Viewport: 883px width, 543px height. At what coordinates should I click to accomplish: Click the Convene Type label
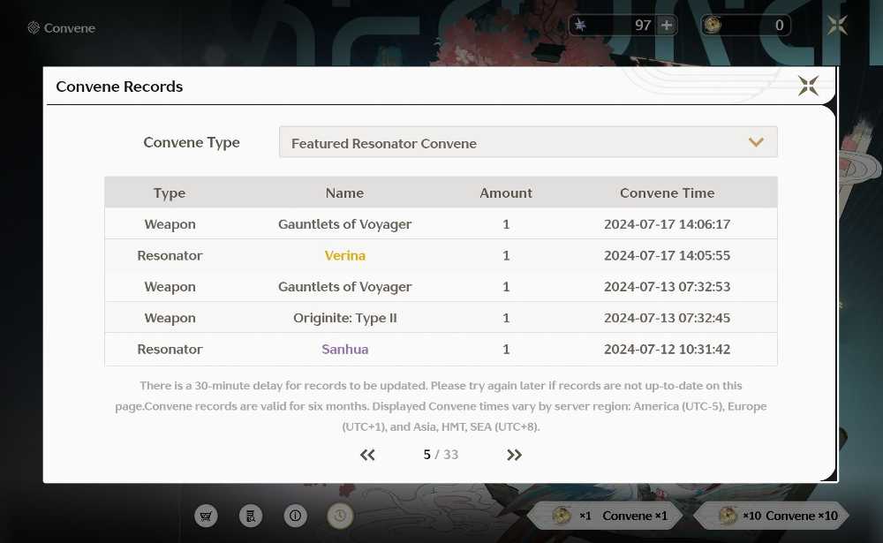coord(192,142)
